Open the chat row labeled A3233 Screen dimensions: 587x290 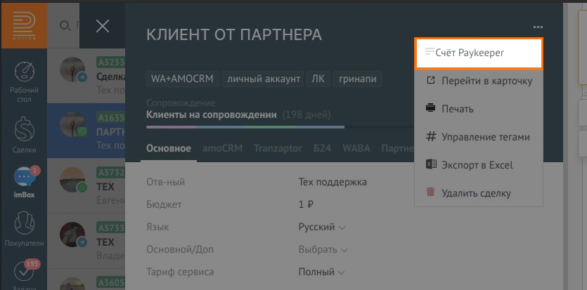pyautogui.click(x=86, y=76)
